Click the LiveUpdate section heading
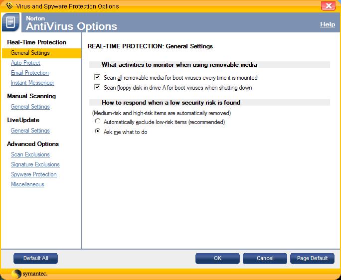Viewport: 341px width, 280px height. coord(23,120)
